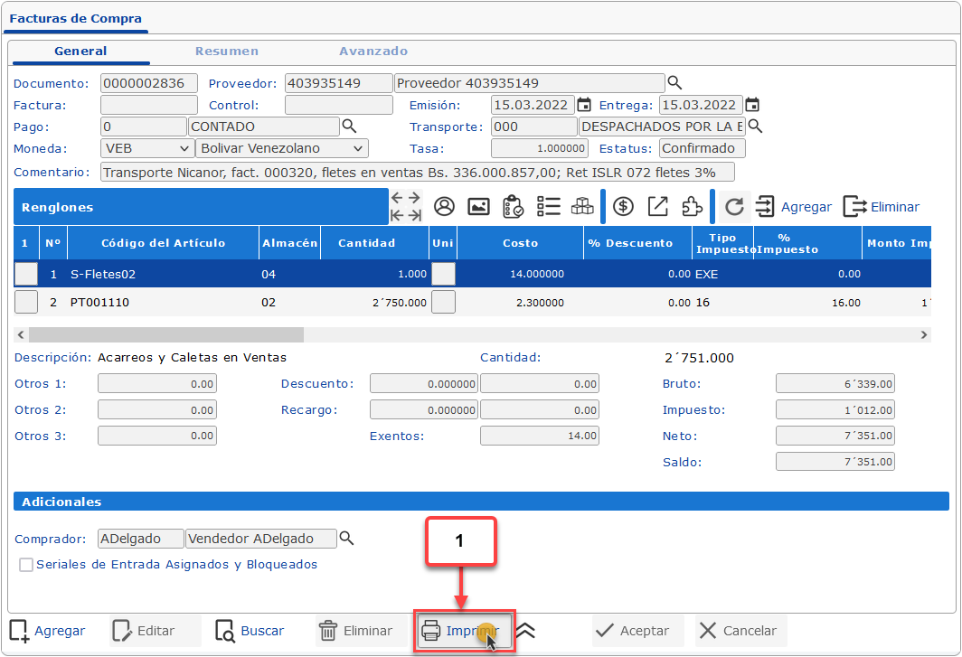Image resolution: width=962 pixels, height=657 pixels.
Task: Expand the Bolivar Venezolano currency dropdown
Action: (x=281, y=148)
